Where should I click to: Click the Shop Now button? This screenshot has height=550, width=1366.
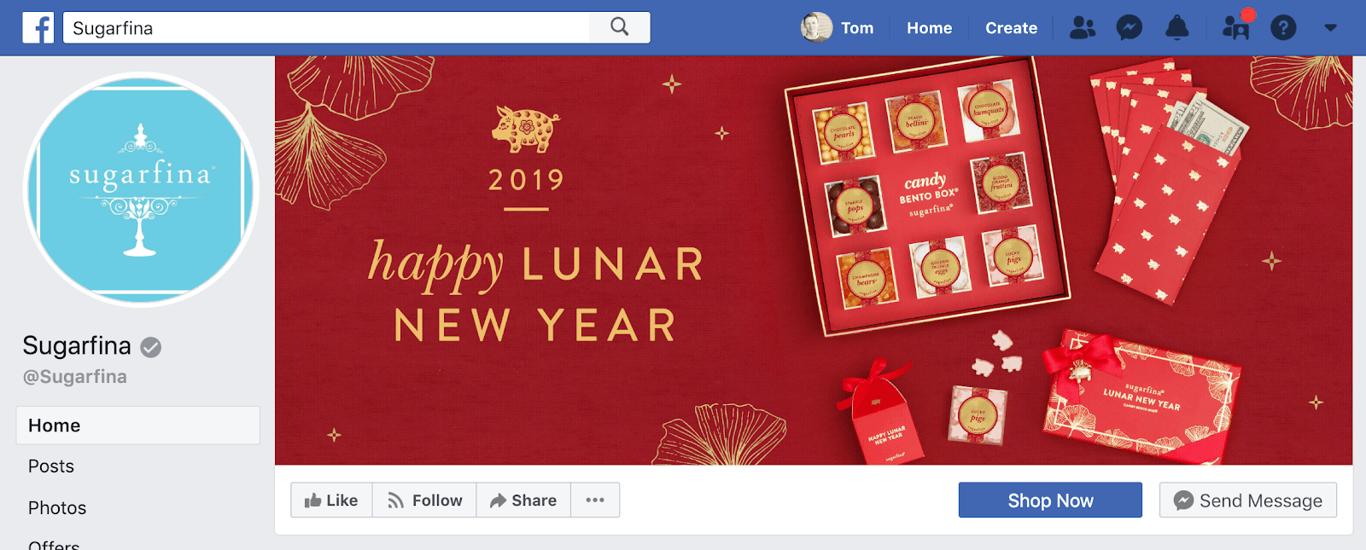click(1050, 501)
